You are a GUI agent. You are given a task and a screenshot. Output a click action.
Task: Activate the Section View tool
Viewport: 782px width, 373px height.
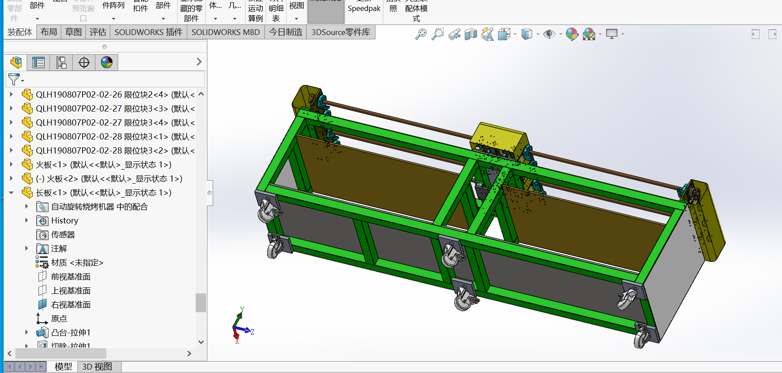471,34
